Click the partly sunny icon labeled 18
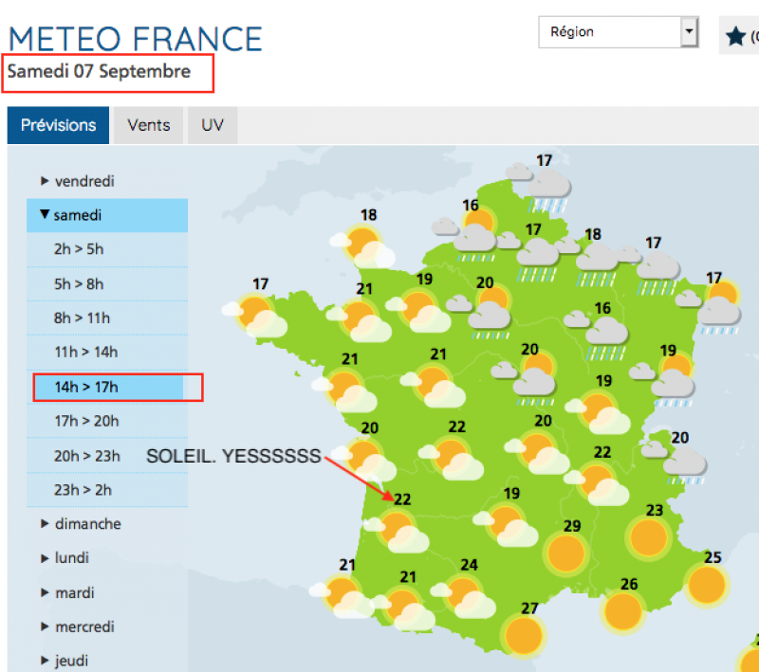759x672 pixels. (x=362, y=246)
